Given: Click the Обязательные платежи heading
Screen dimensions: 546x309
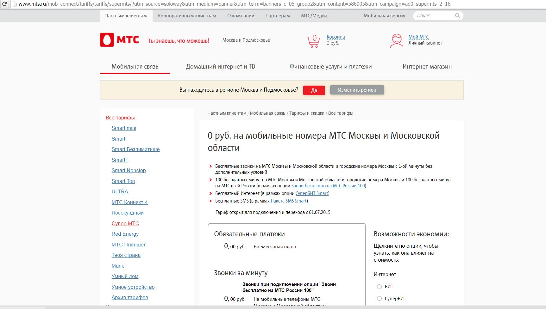Looking at the screenshot, I should click(249, 234).
